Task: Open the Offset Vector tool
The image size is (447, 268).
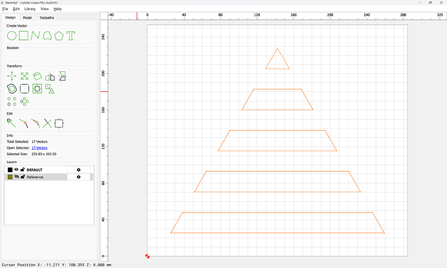Action: (12, 89)
